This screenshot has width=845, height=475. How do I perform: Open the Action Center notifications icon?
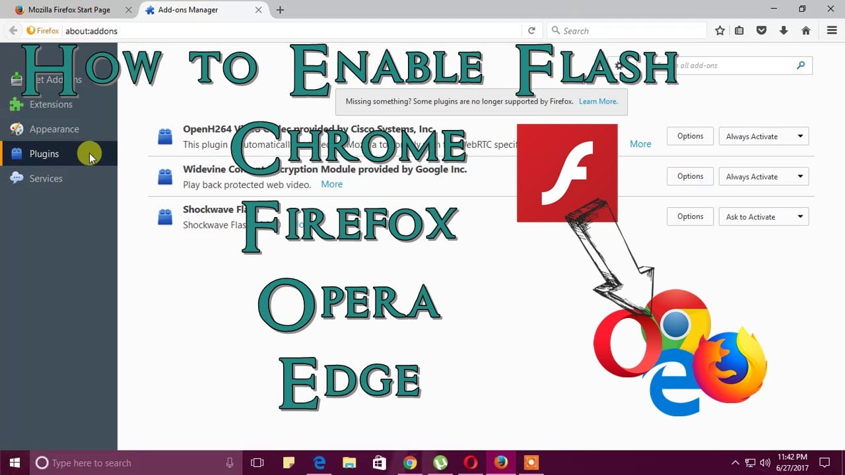click(824, 462)
